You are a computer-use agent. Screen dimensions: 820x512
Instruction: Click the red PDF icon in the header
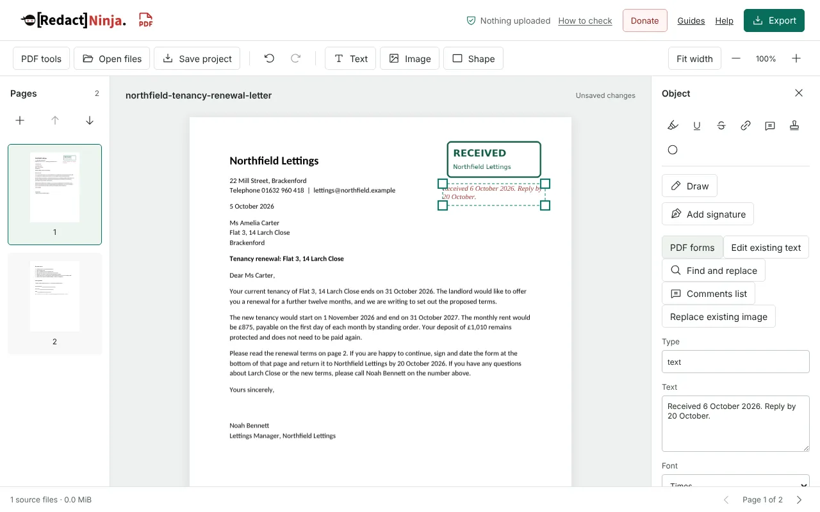[x=146, y=20]
